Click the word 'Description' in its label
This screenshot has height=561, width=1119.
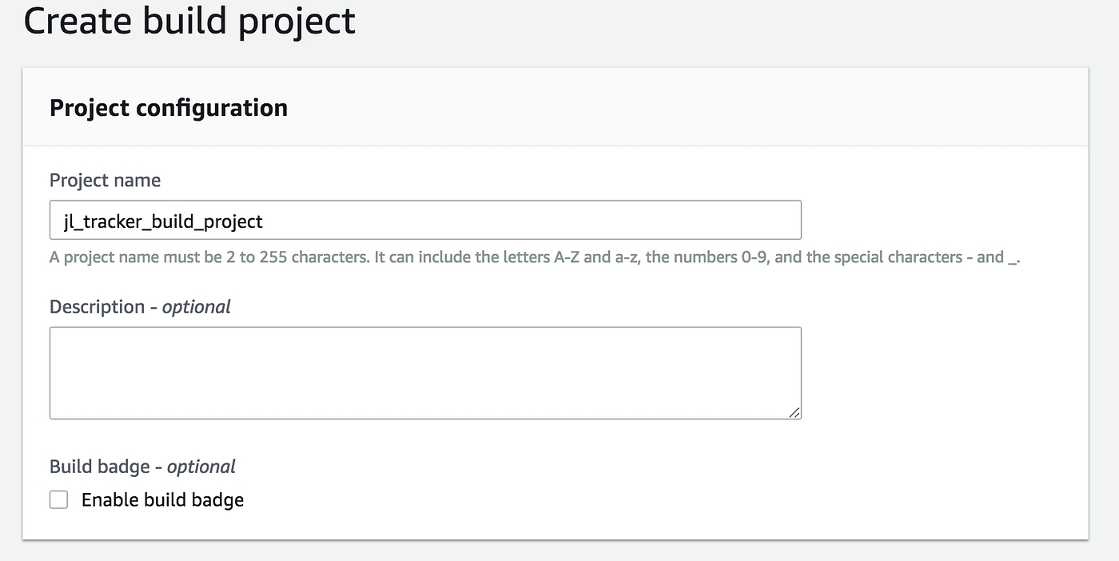[x=97, y=307]
